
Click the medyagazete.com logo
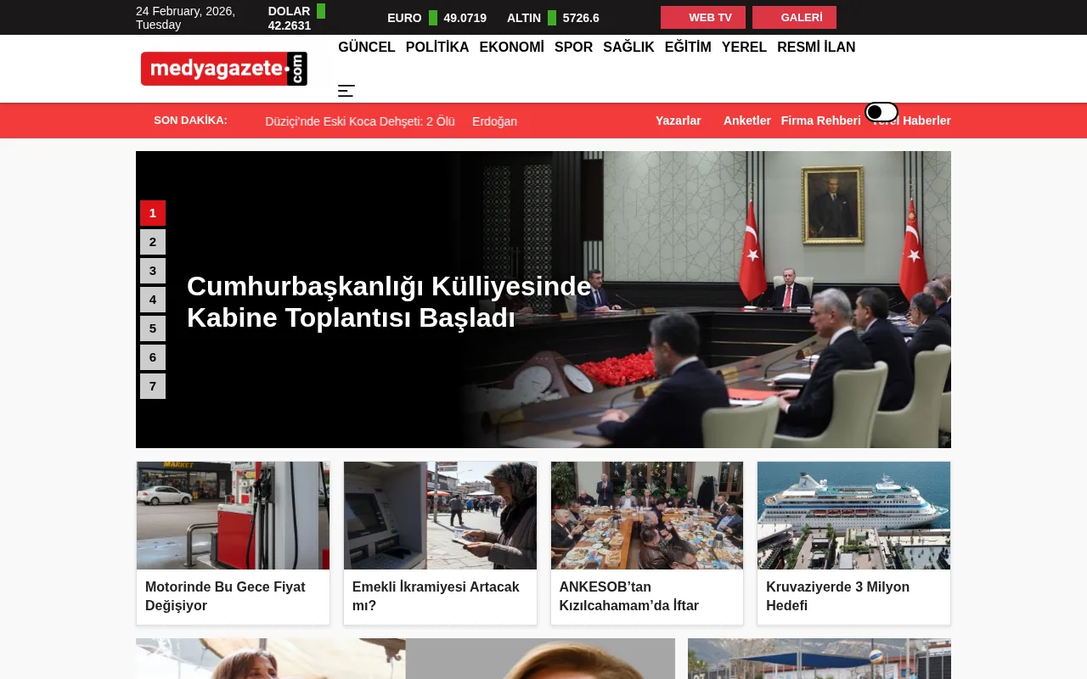(x=224, y=69)
